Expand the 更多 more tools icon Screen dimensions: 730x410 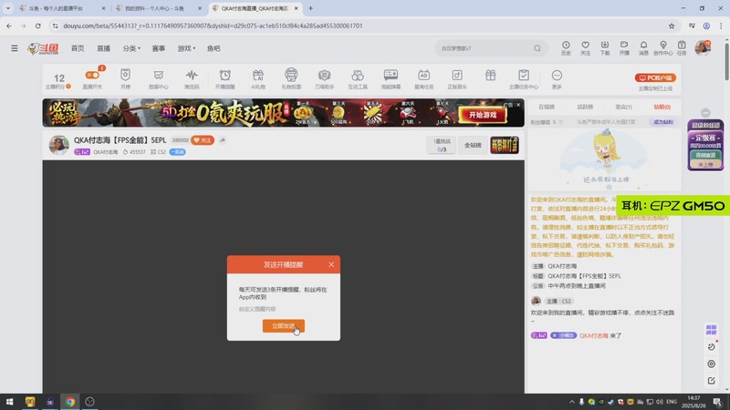[x=557, y=75]
